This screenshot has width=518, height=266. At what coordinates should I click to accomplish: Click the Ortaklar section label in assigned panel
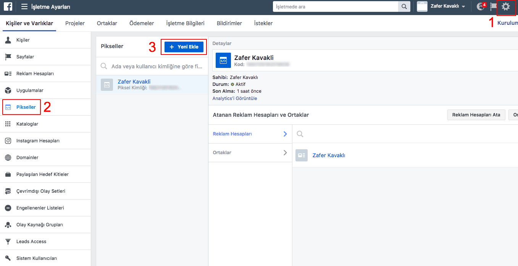(222, 153)
